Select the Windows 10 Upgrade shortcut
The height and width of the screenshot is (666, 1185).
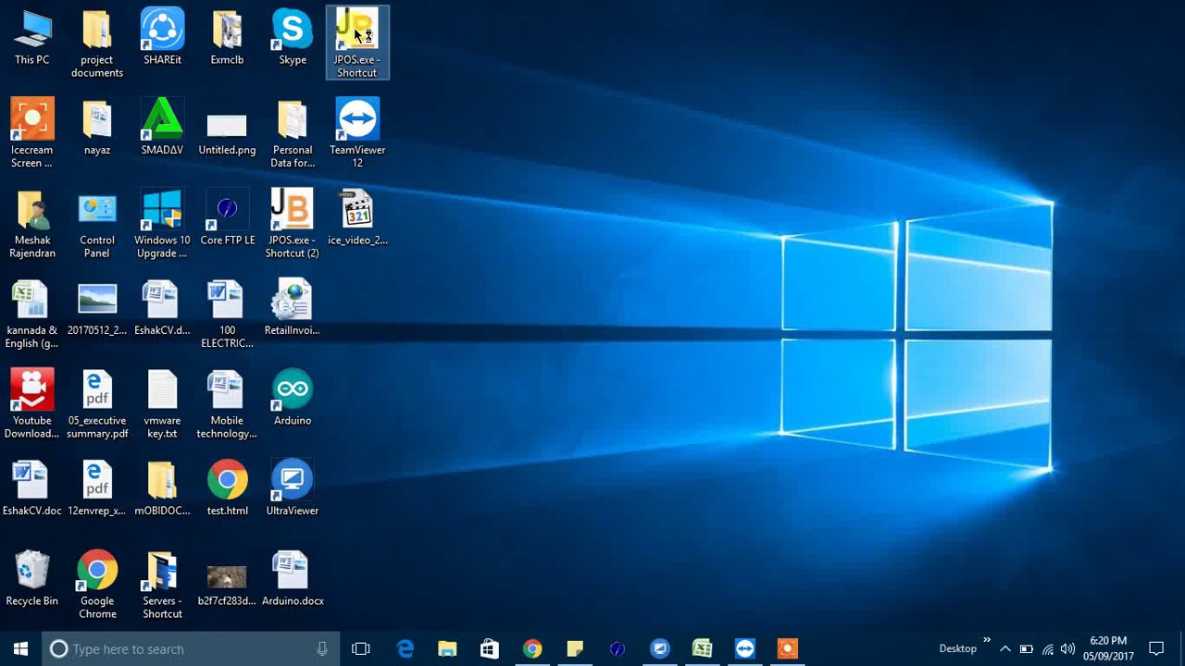[x=162, y=225]
